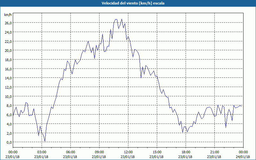Click the chart title 'Velocidad del viento [km/h] escala'

(x=133, y=3)
